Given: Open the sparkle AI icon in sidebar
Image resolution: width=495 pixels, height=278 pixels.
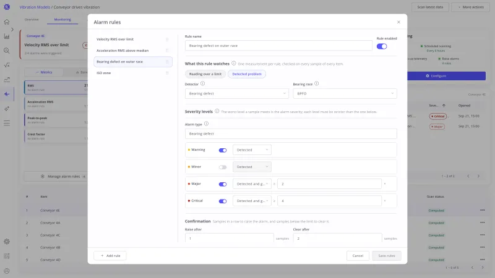Looking at the screenshot, I should point(7,109).
